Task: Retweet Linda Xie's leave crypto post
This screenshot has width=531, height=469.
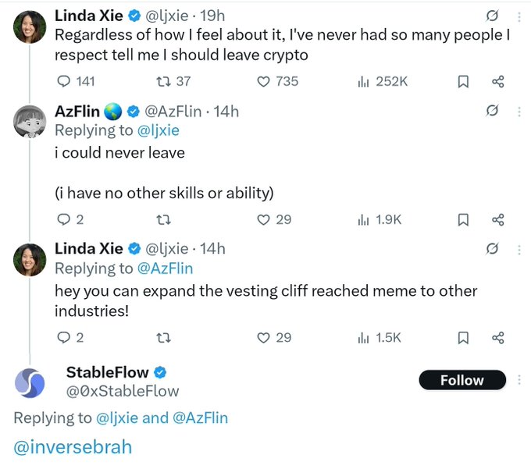Action: point(162,81)
